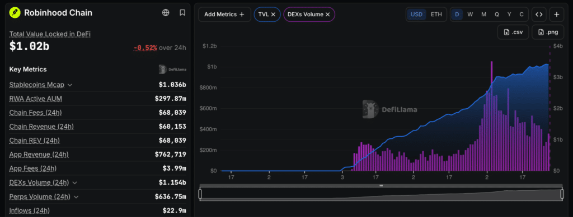Image resolution: width=573 pixels, height=217 pixels.
Task: Click the -0.52% change value
Action: pyautogui.click(x=145, y=48)
